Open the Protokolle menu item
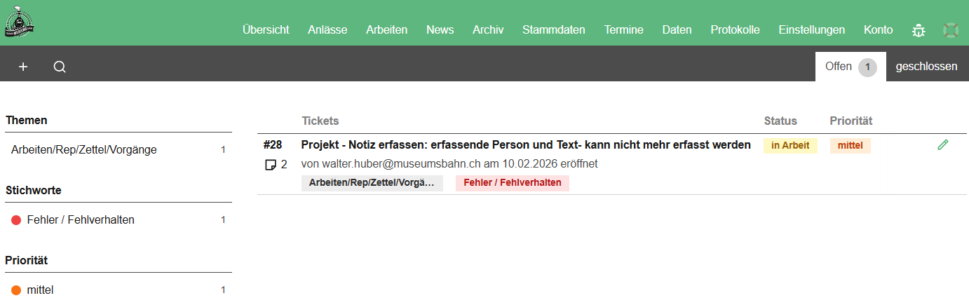This screenshot has width=969, height=305. coord(735,29)
